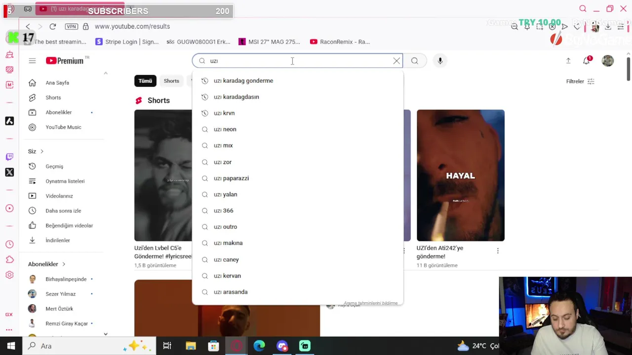Open File Explorer from taskbar
This screenshot has height=355, width=632.
(191, 346)
